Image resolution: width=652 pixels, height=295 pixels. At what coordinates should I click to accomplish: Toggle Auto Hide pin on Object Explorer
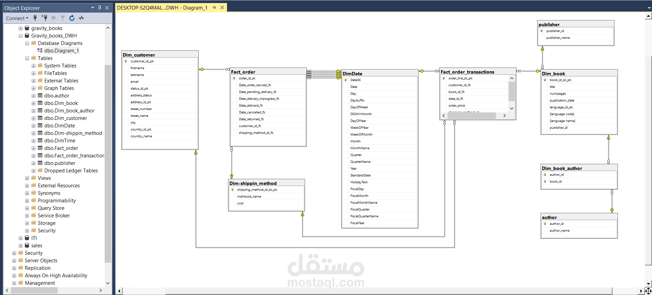pos(100,7)
